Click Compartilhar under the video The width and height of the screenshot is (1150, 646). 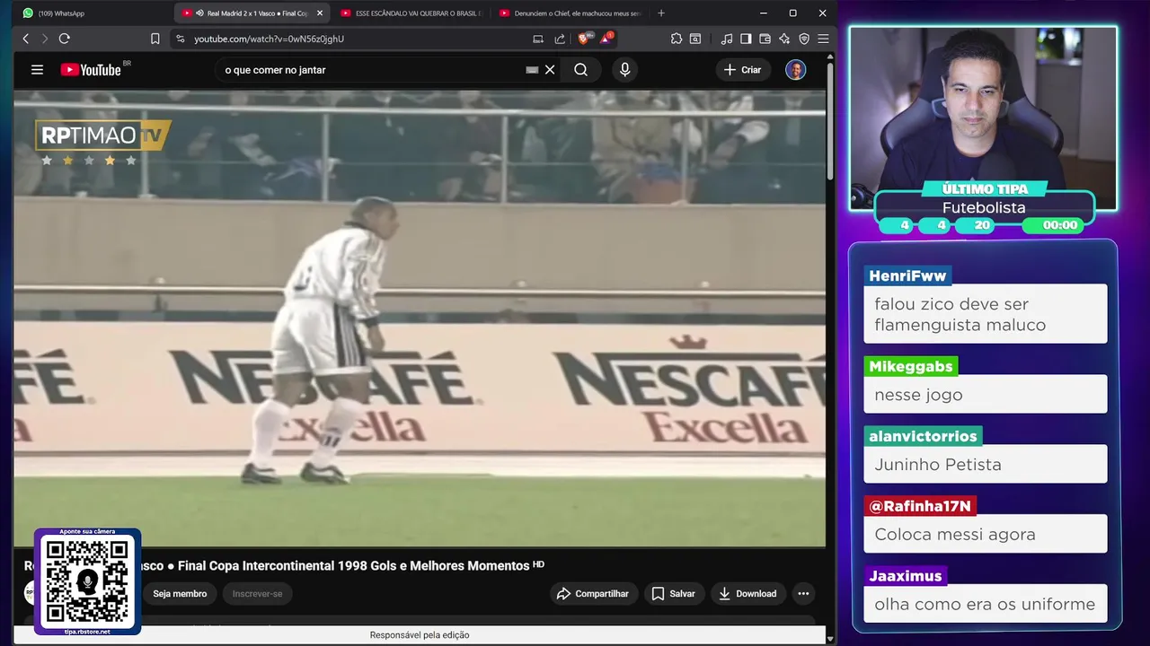594,594
